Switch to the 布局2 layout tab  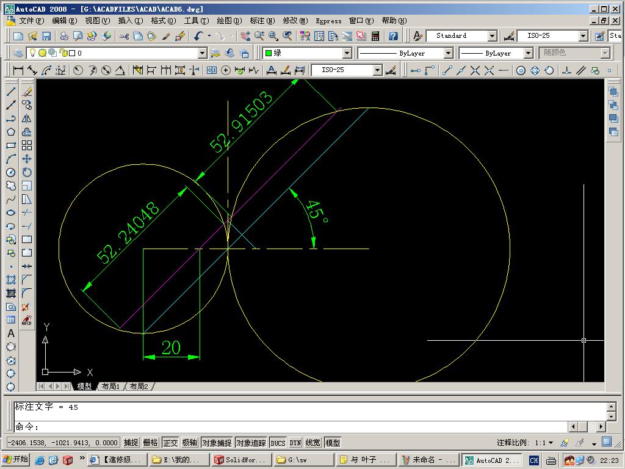coord(139,386)
